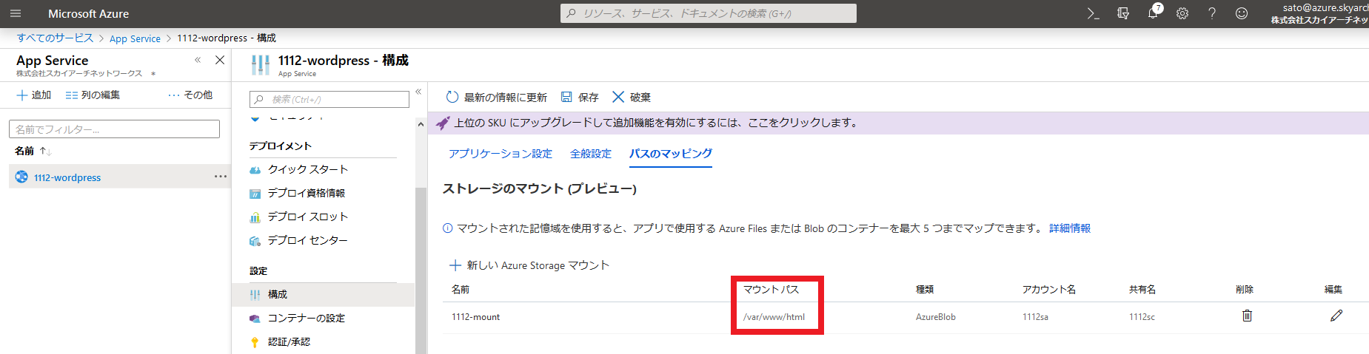The width and height of the screenshot is (1369, 354).
Task: Open directory and subscription filter icon
Action: (x=1123, y=13)
